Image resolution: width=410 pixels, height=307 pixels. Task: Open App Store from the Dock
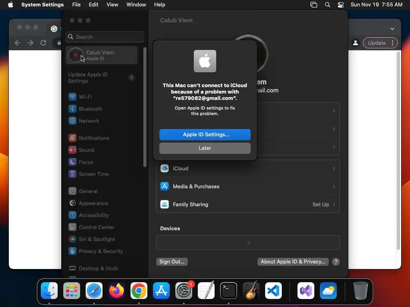161,291
